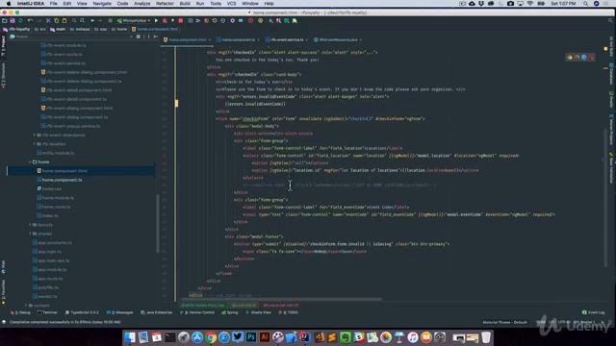
Task: Open the Version Control tool window
Action: click(x=197, y=312)
